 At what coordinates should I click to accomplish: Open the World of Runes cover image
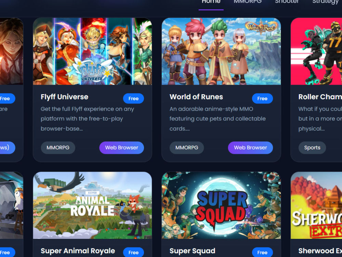click(x=221, y=51)
